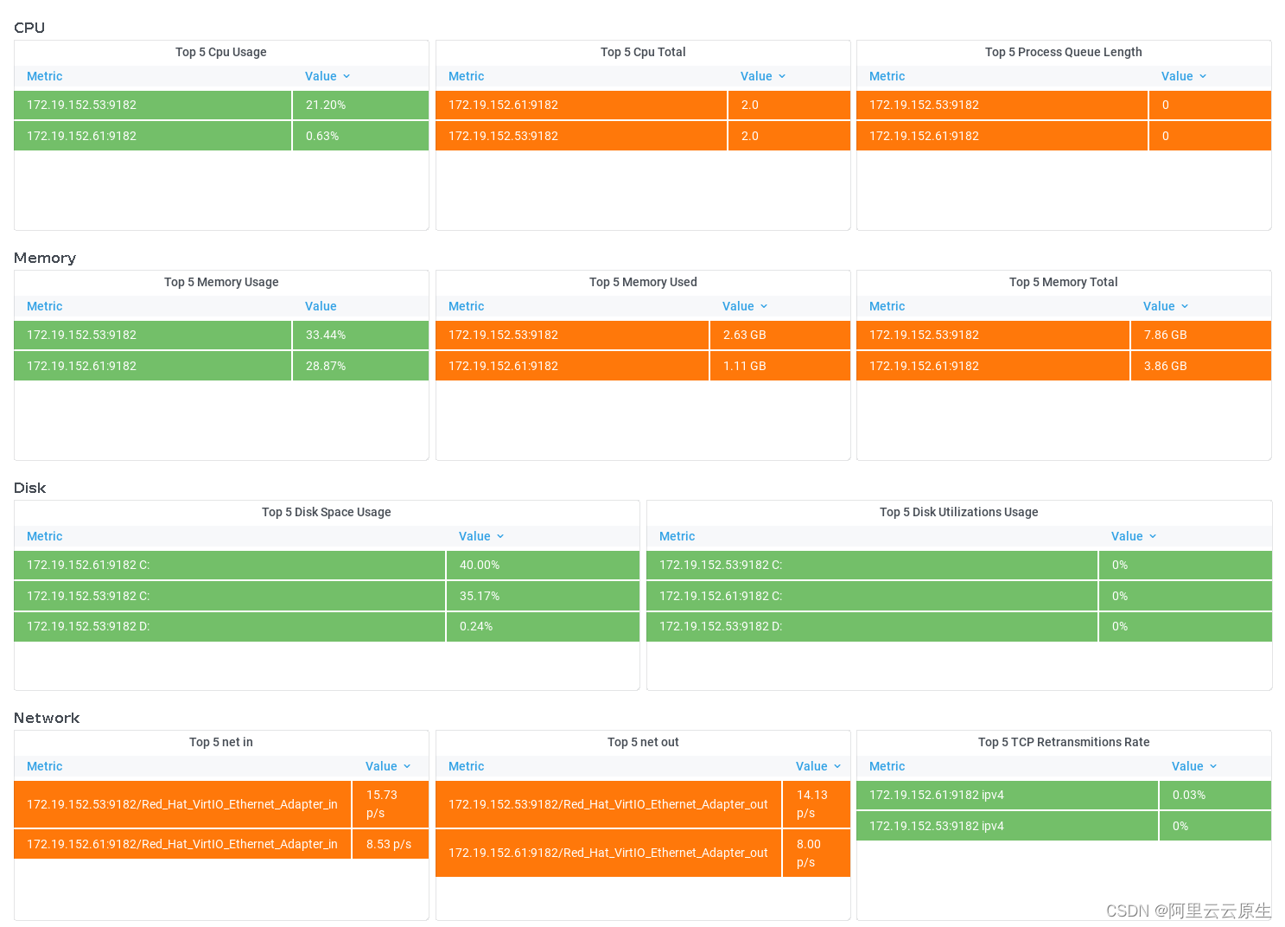The height and width of the screenshot is (927, 1285).
Task: Open Top 5 net out panel title
Action: tap(643, 742)
